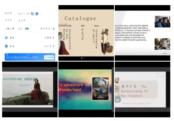This screenshot has height=121, width=174.
Task: Click the blue notice banner text
Action: (22, 57)
